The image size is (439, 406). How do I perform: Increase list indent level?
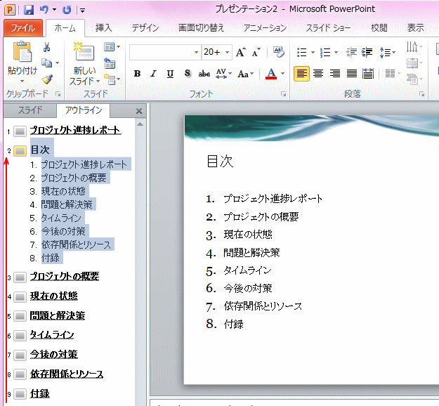367,52
